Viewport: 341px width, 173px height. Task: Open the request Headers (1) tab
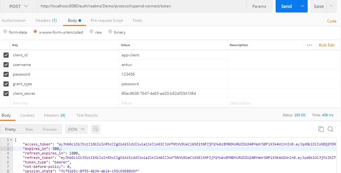pos(46,21)
